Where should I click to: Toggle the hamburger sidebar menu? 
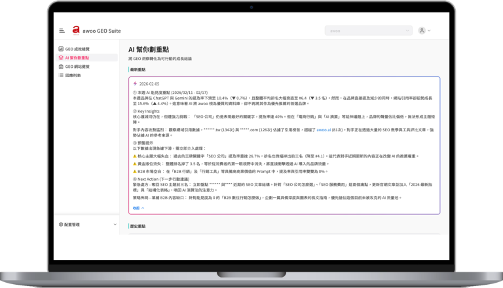[x=62, y=30]
